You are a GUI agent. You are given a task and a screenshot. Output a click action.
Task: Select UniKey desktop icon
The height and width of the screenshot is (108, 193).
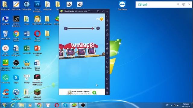[27, 79]
